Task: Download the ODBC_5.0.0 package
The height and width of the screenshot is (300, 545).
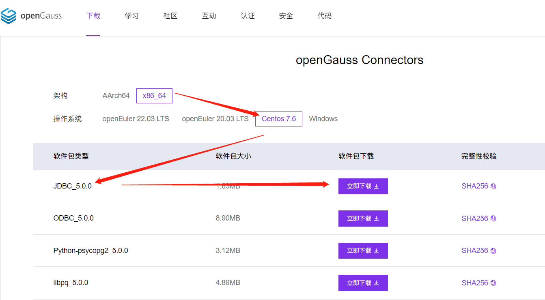Action: point(363,219)
